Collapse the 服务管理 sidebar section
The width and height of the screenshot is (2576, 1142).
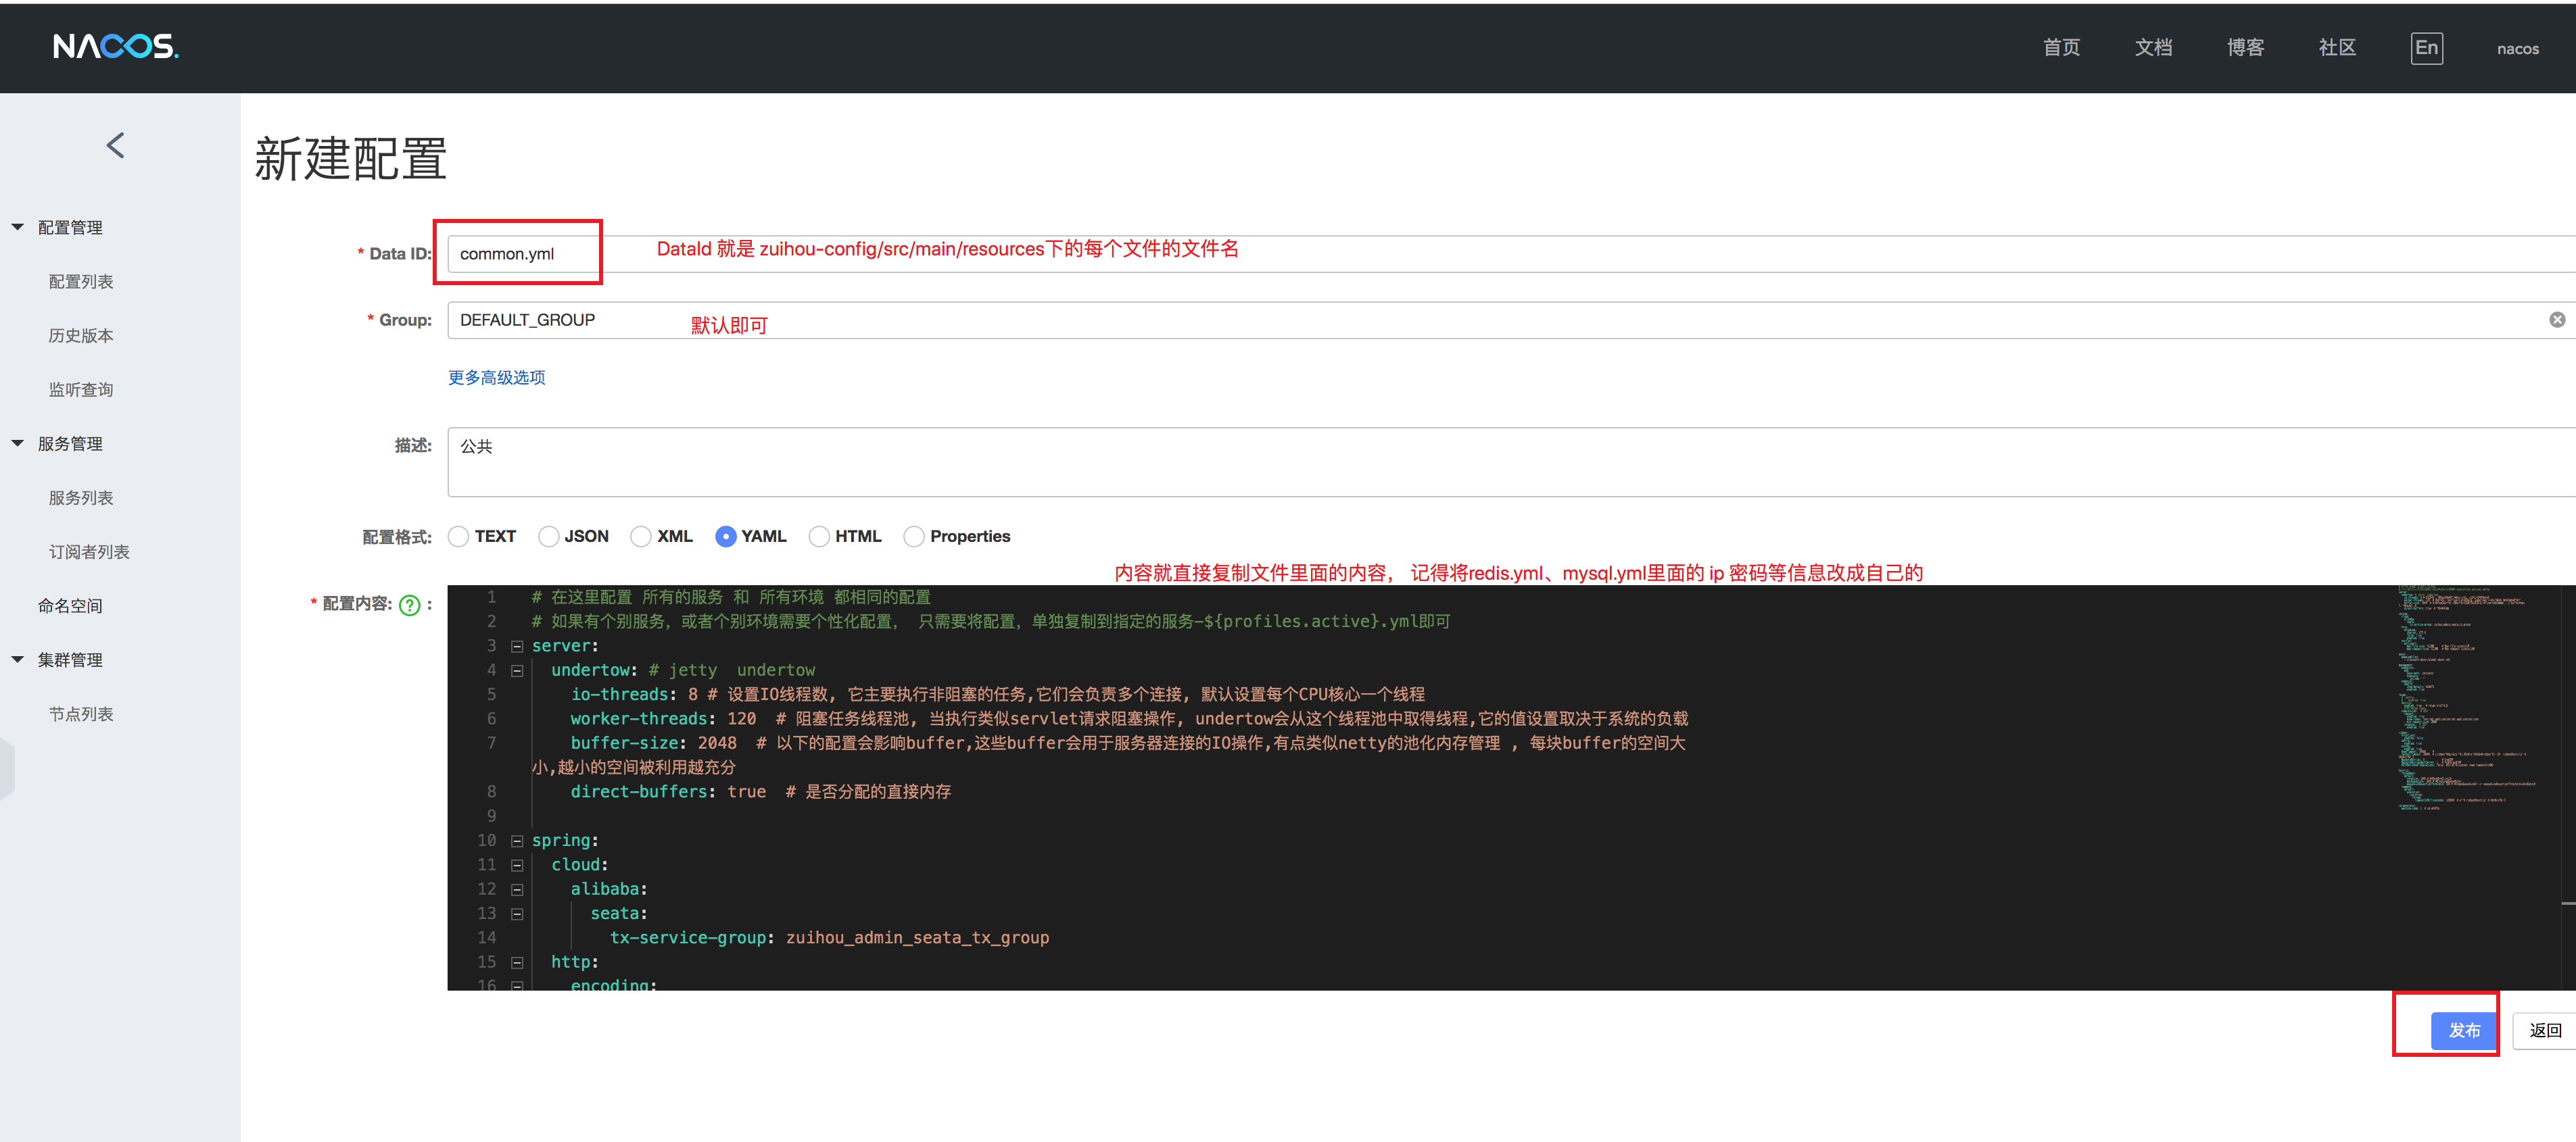pyautogui.click(x=18, y=443)
